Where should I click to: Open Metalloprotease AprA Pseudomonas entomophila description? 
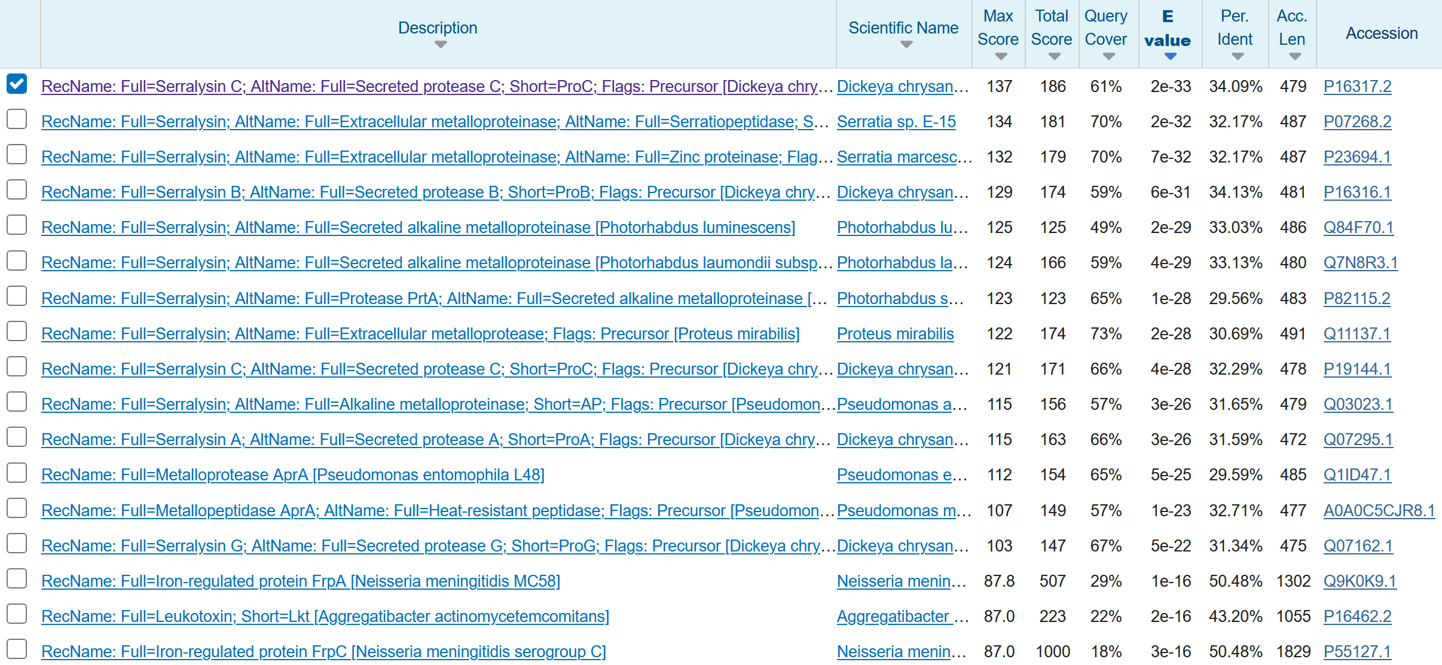pos(293,475)
